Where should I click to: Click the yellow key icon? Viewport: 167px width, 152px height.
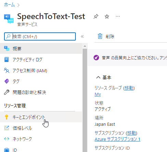pyautogui.click(x=6, y=117)
